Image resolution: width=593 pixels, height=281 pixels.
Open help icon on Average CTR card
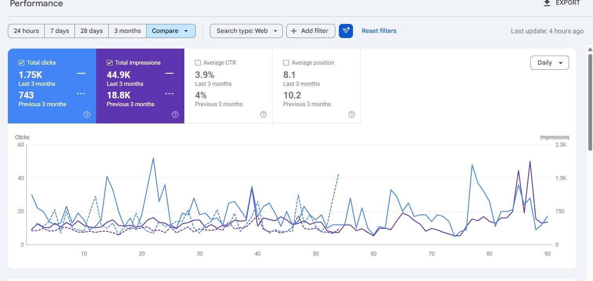tap(264, 114)
